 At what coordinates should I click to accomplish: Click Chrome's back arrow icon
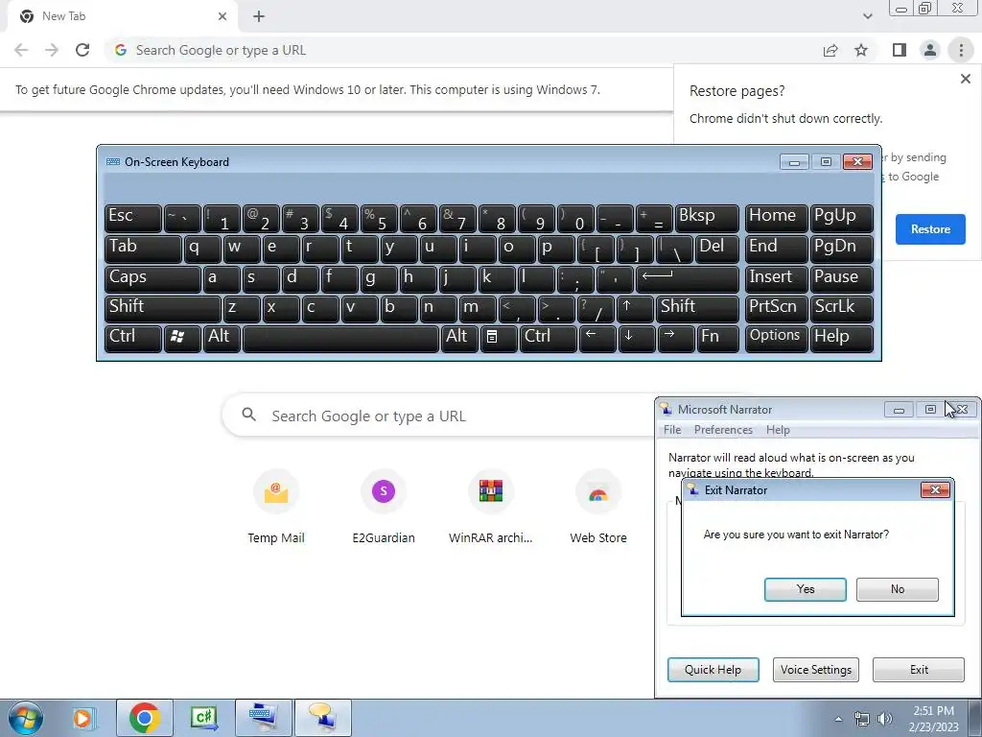click(21, 50)
